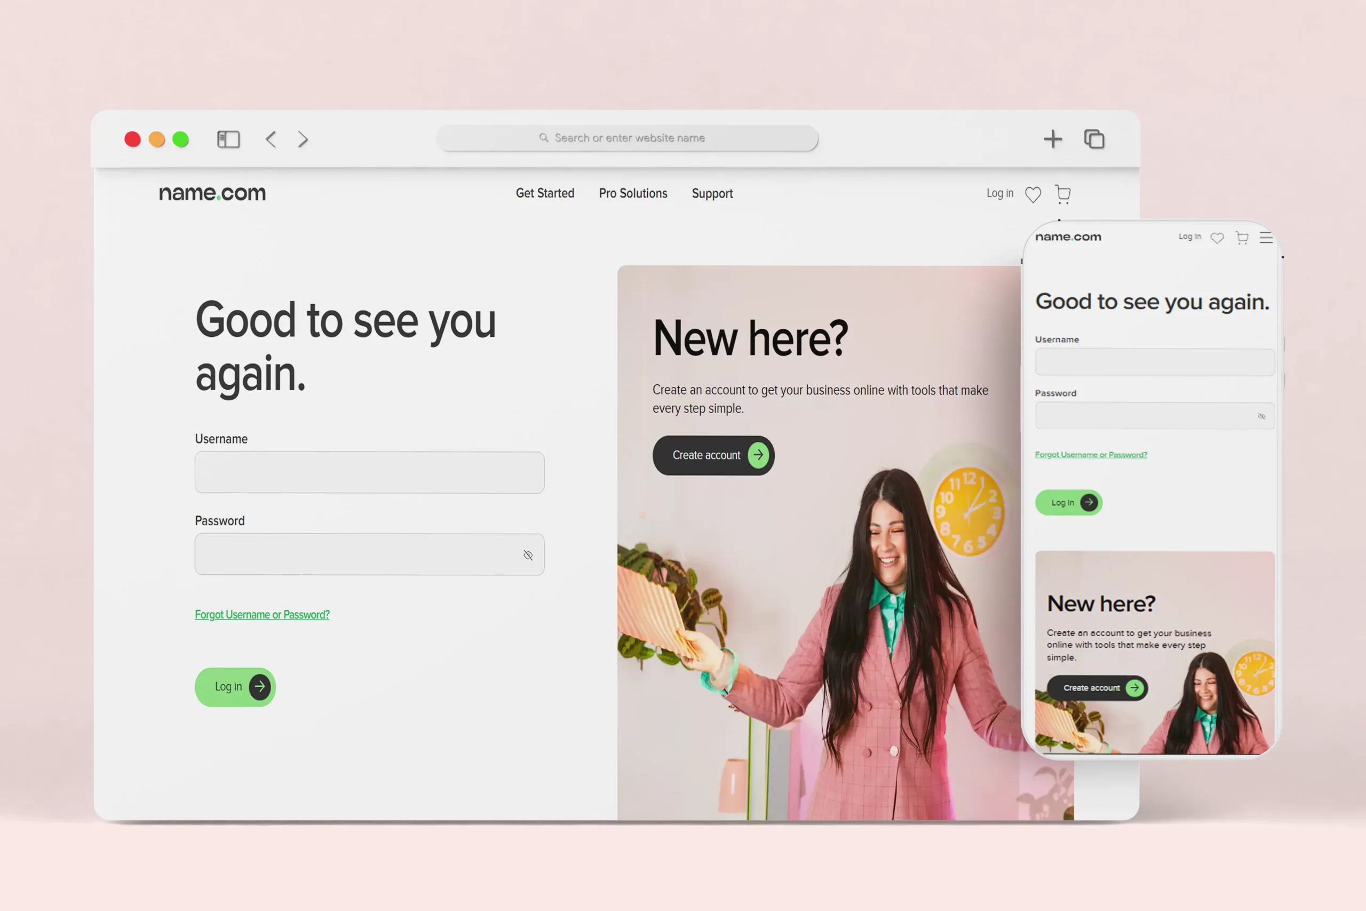Toggle desktop password visibility eye icon

tap(528, 556)
